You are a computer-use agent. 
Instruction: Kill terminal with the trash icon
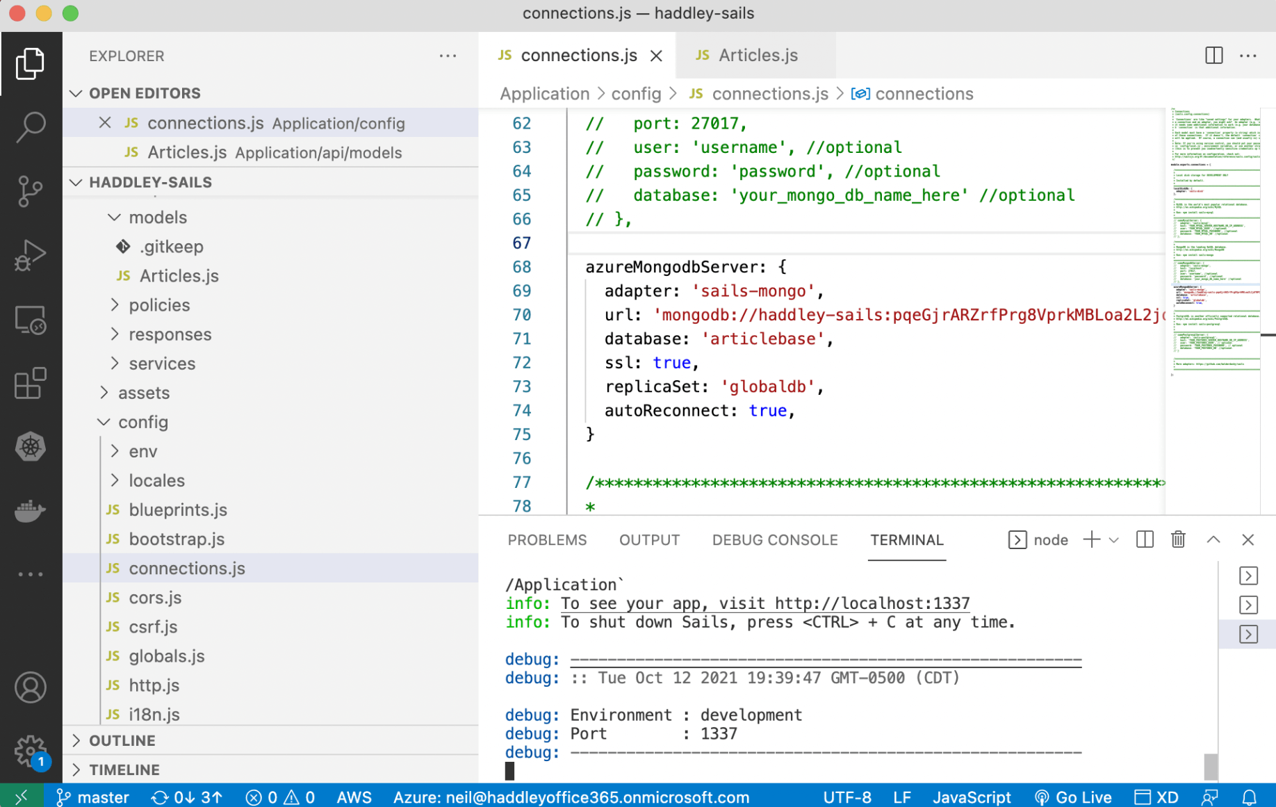pos(1178,540)
